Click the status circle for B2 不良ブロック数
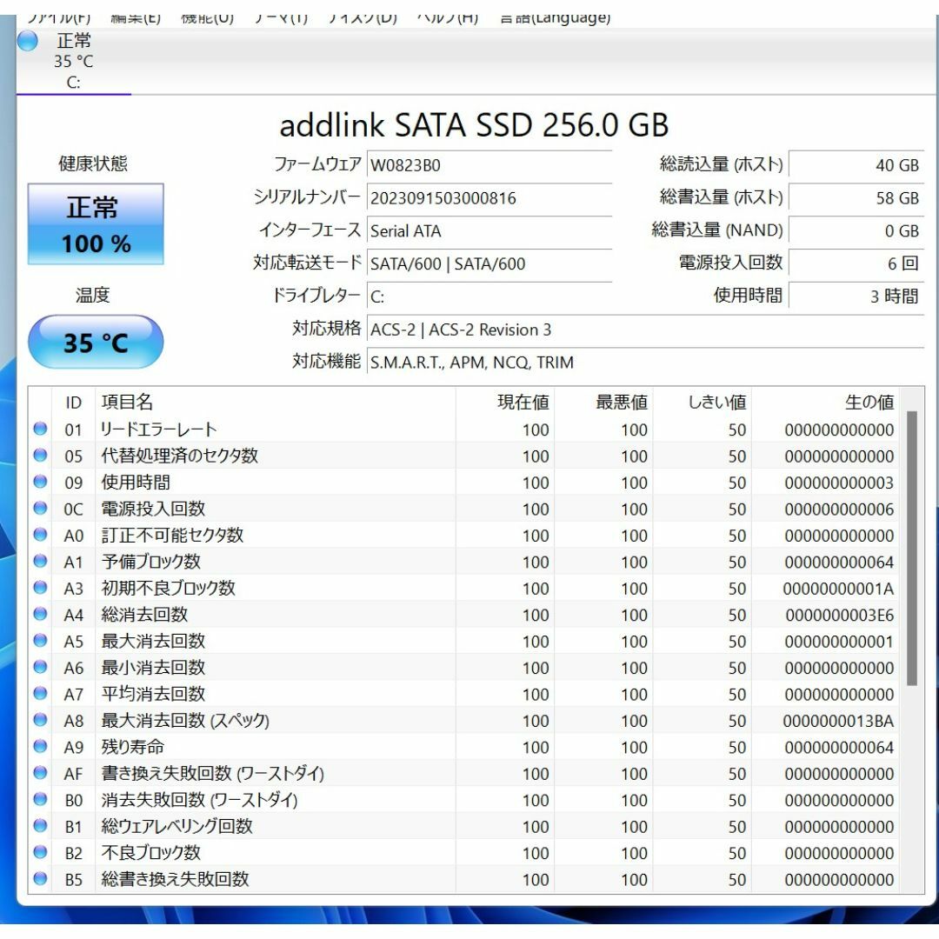 40,852
